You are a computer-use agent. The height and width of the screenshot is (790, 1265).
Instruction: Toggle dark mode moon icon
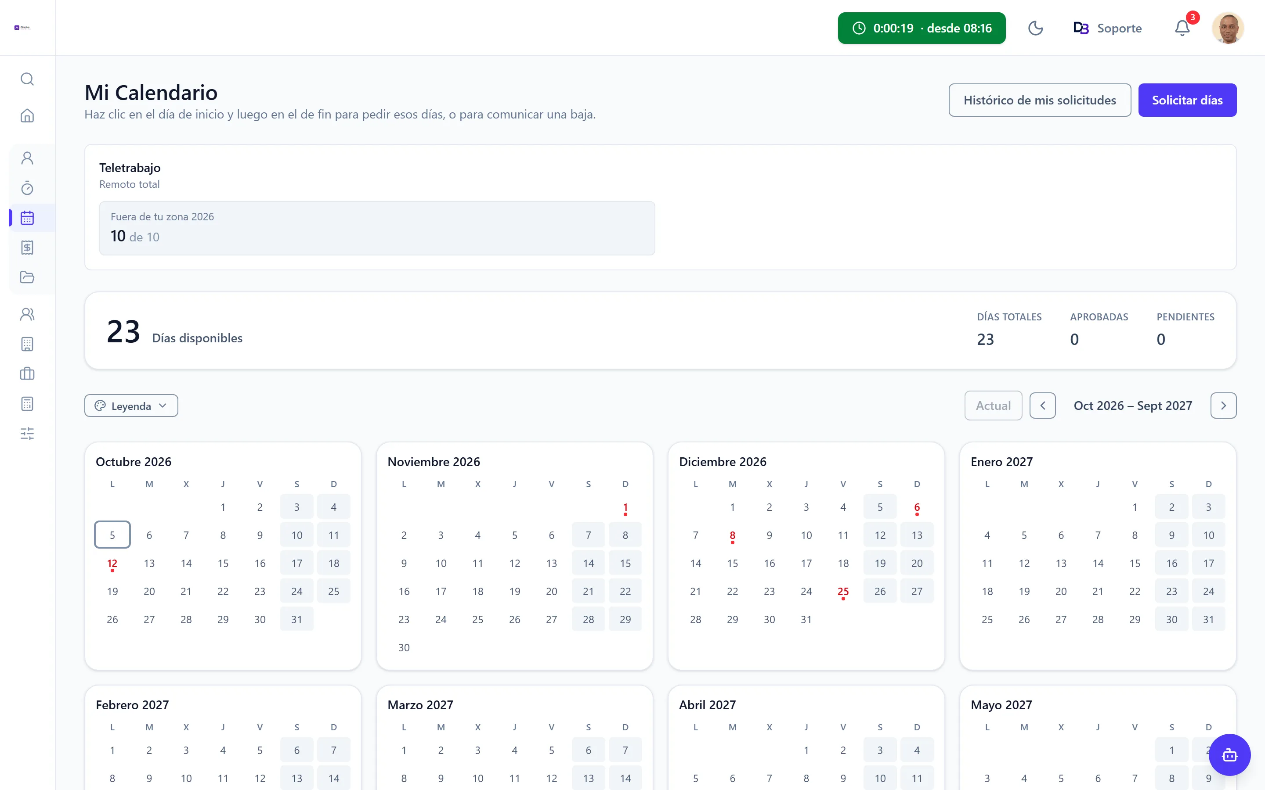(1036, 28)
